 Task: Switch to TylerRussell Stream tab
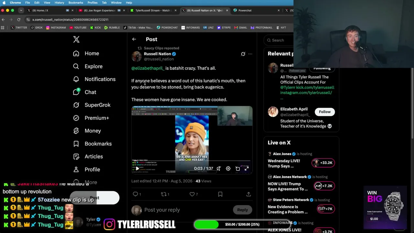click(154, 10)
